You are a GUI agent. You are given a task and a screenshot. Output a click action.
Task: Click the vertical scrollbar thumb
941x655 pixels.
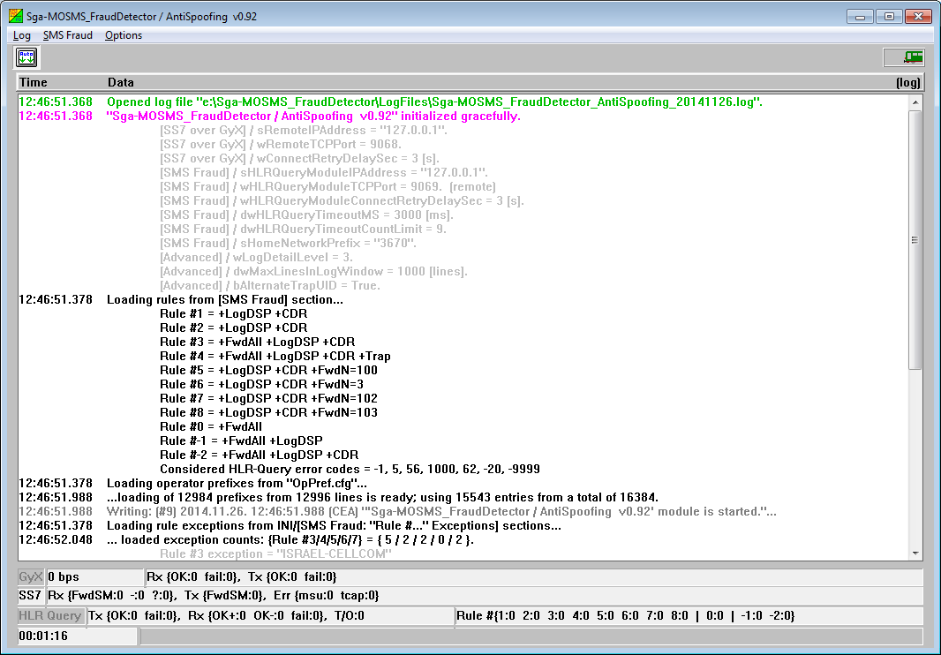coord(915,239)
